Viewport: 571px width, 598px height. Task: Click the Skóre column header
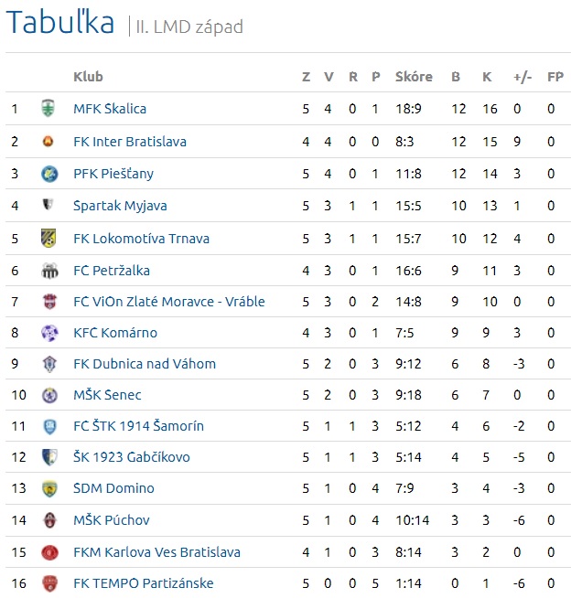coord(414,77)
